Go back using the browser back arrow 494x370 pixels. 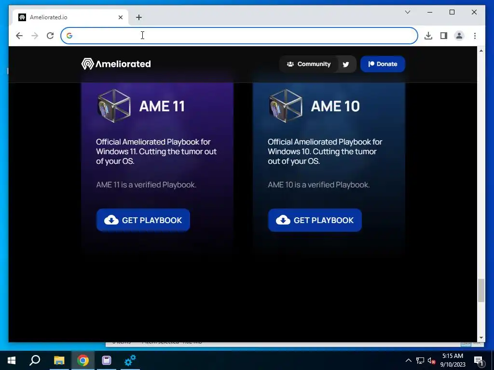19,36
